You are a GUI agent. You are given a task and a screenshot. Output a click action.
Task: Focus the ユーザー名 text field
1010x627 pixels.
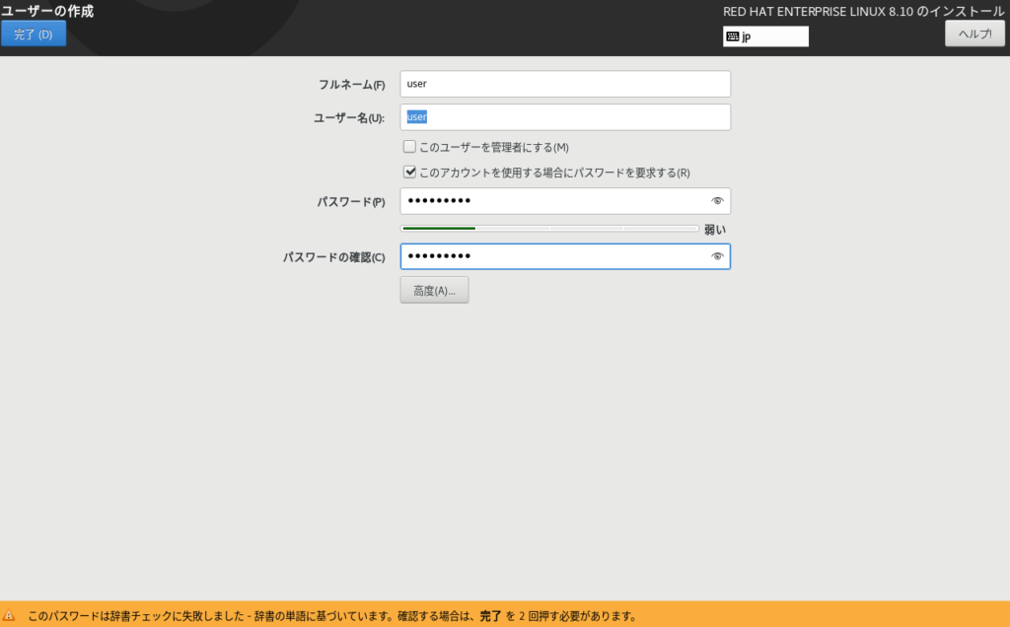[x=564, y=117]
